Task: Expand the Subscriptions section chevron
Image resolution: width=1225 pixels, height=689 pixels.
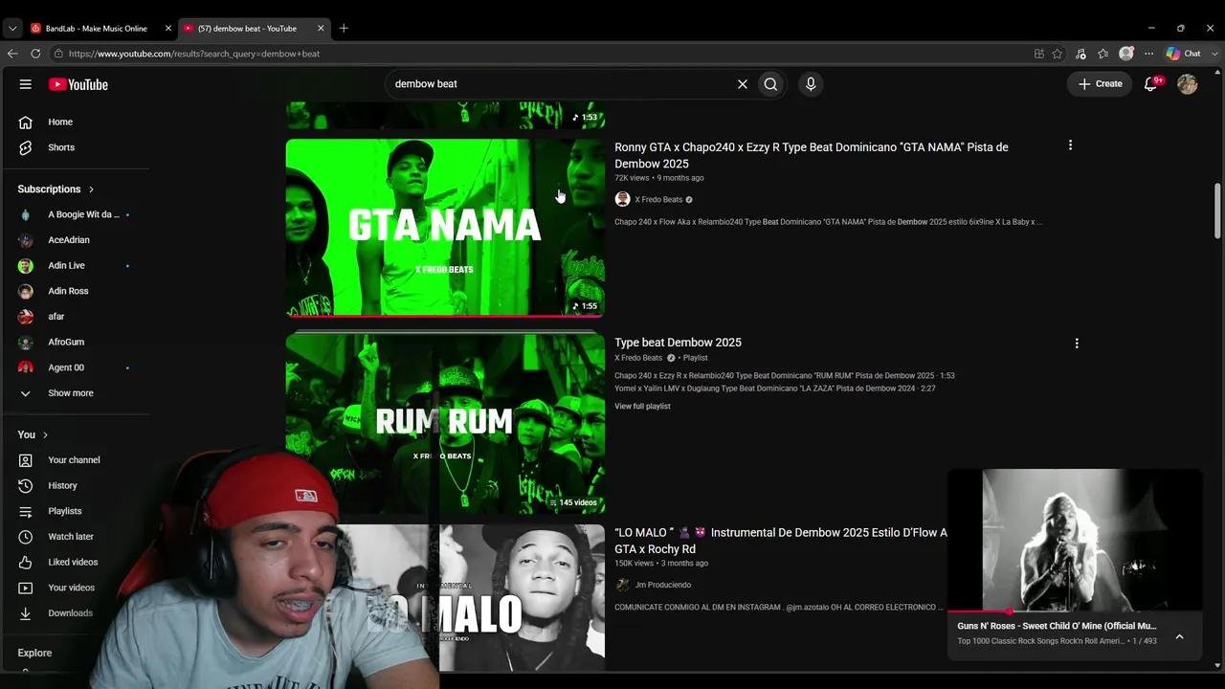Action: click(92, 189)
